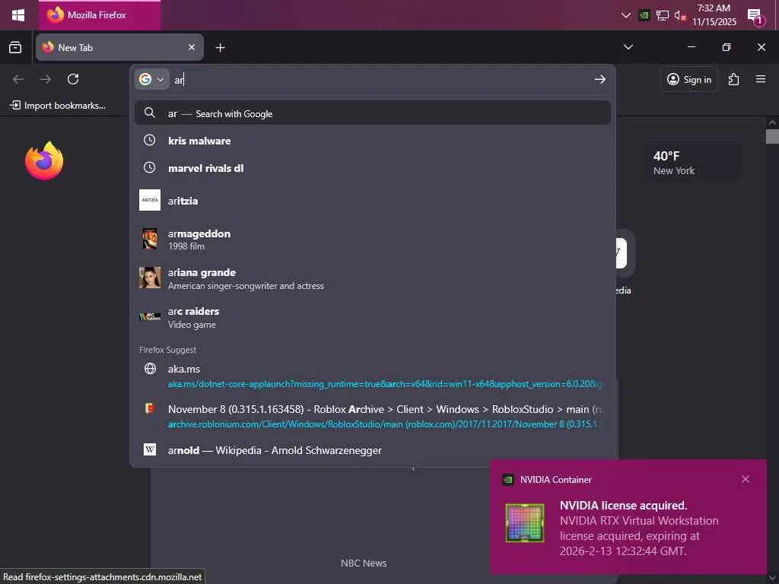Dismiss the NVIDIA Container notification
This screenshot has height=584, width=779.
click(746, 479)
